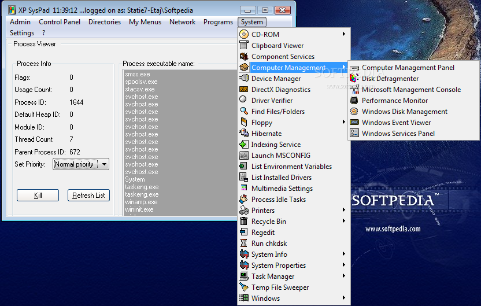Open the Control Panel menu
This screenshot has height=306, width=481.
coord(60,22)
